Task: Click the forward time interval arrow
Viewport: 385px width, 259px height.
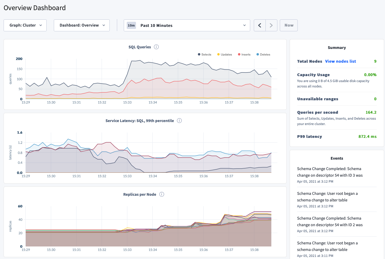Action: pos(271,25)
